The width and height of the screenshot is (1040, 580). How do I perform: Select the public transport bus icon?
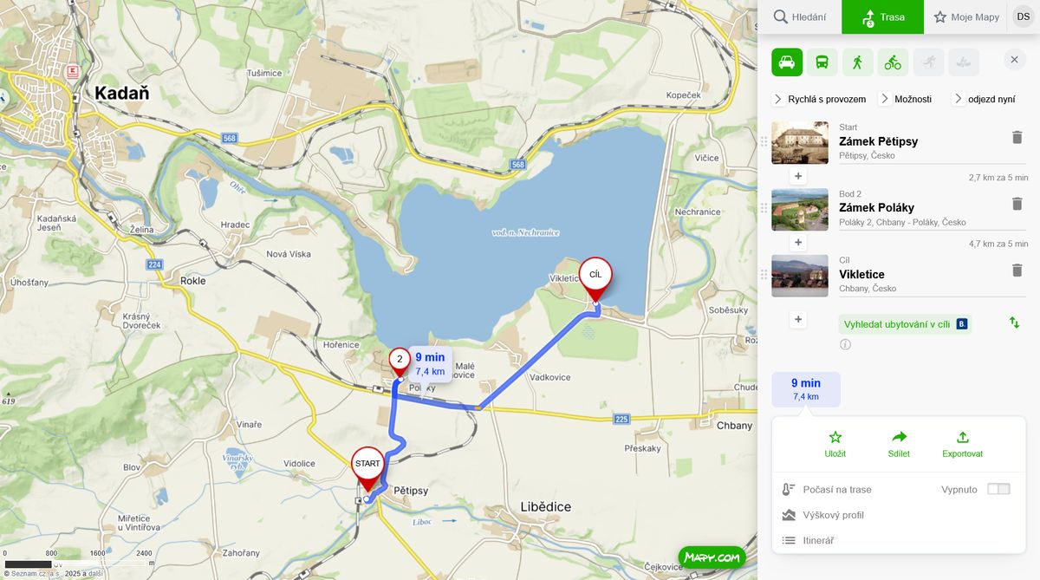pos(822,62)
